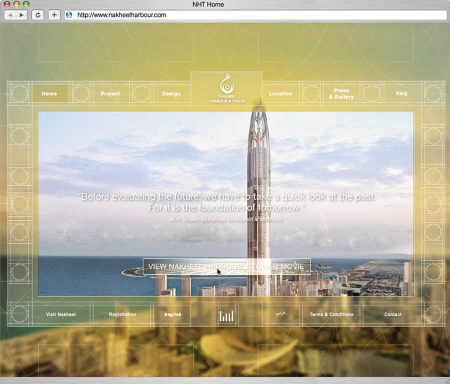The image size is (450, 384).
Task: Click the browser back arrow button
Action: coord(10,15)
